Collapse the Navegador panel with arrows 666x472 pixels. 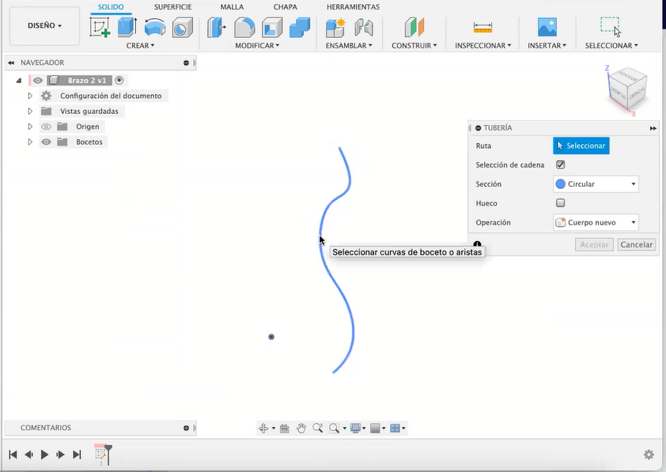tap(11, 62)
